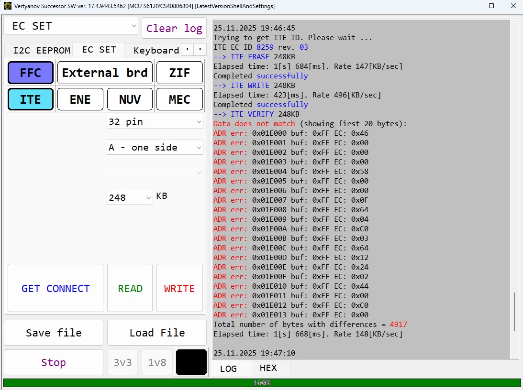Open the EC SET mode dropdown
This screenshot has width=523, height=390.
tap(71, 26)
